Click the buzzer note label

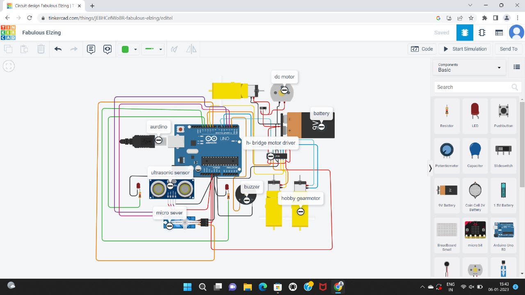(x=252, y=187)
